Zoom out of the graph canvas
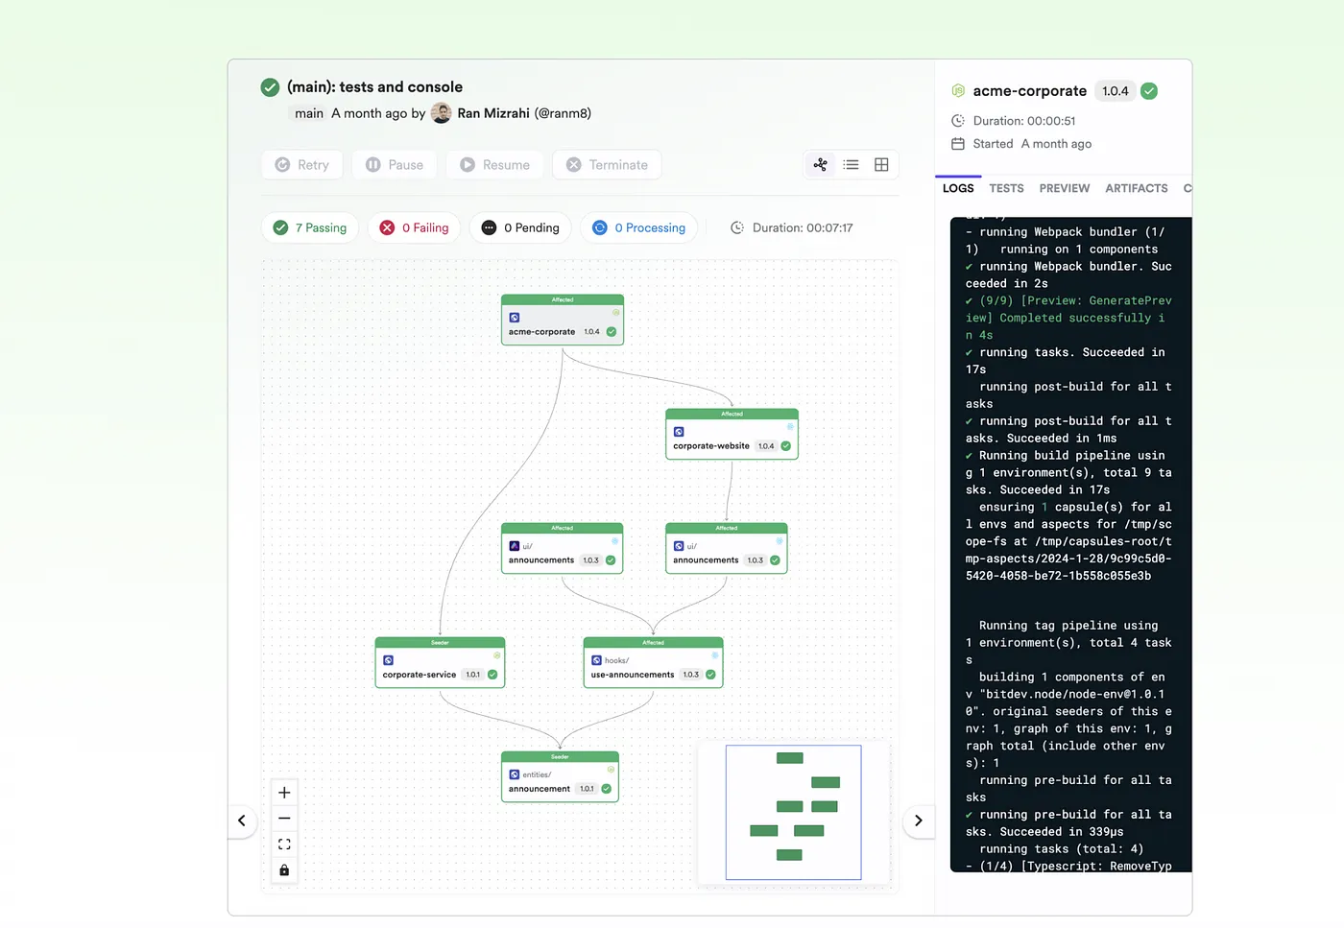The height and width of the screenshot is (928, 1344). click(284, 819)
